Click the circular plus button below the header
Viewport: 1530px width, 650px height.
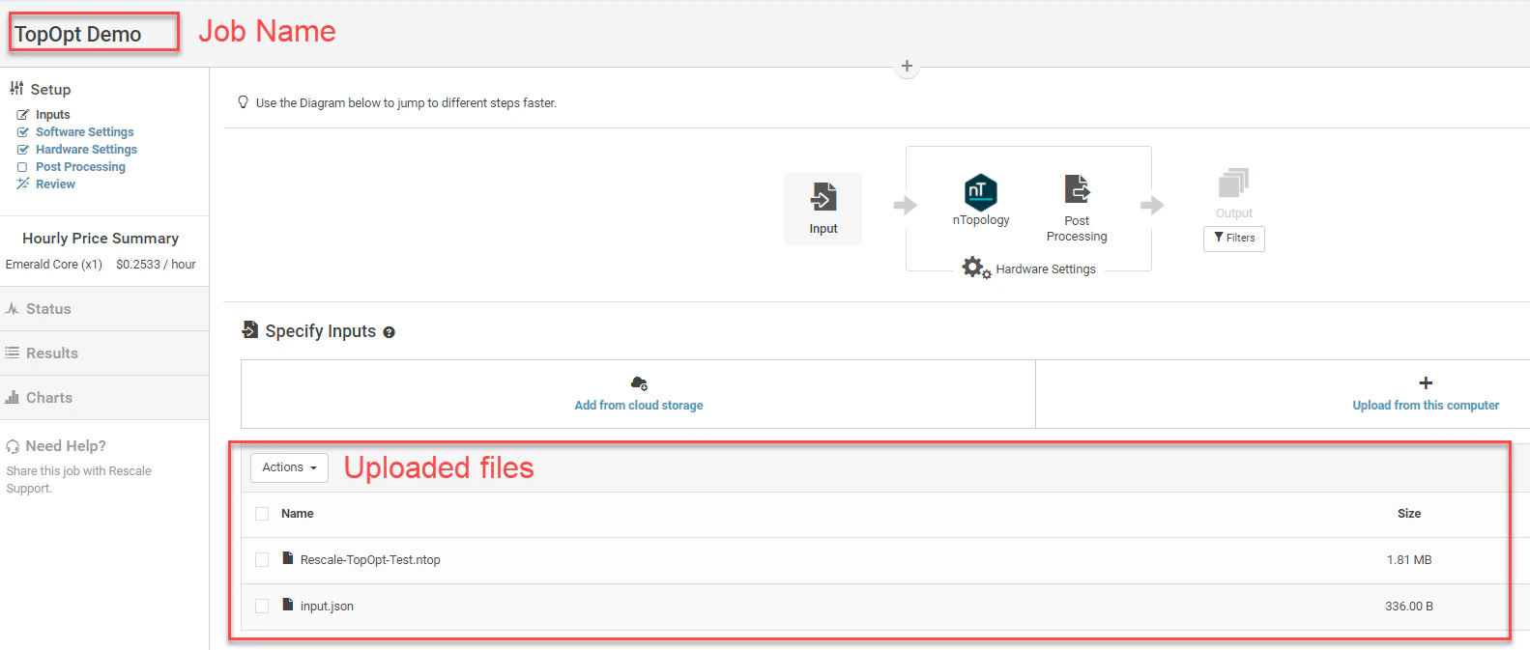907,67
